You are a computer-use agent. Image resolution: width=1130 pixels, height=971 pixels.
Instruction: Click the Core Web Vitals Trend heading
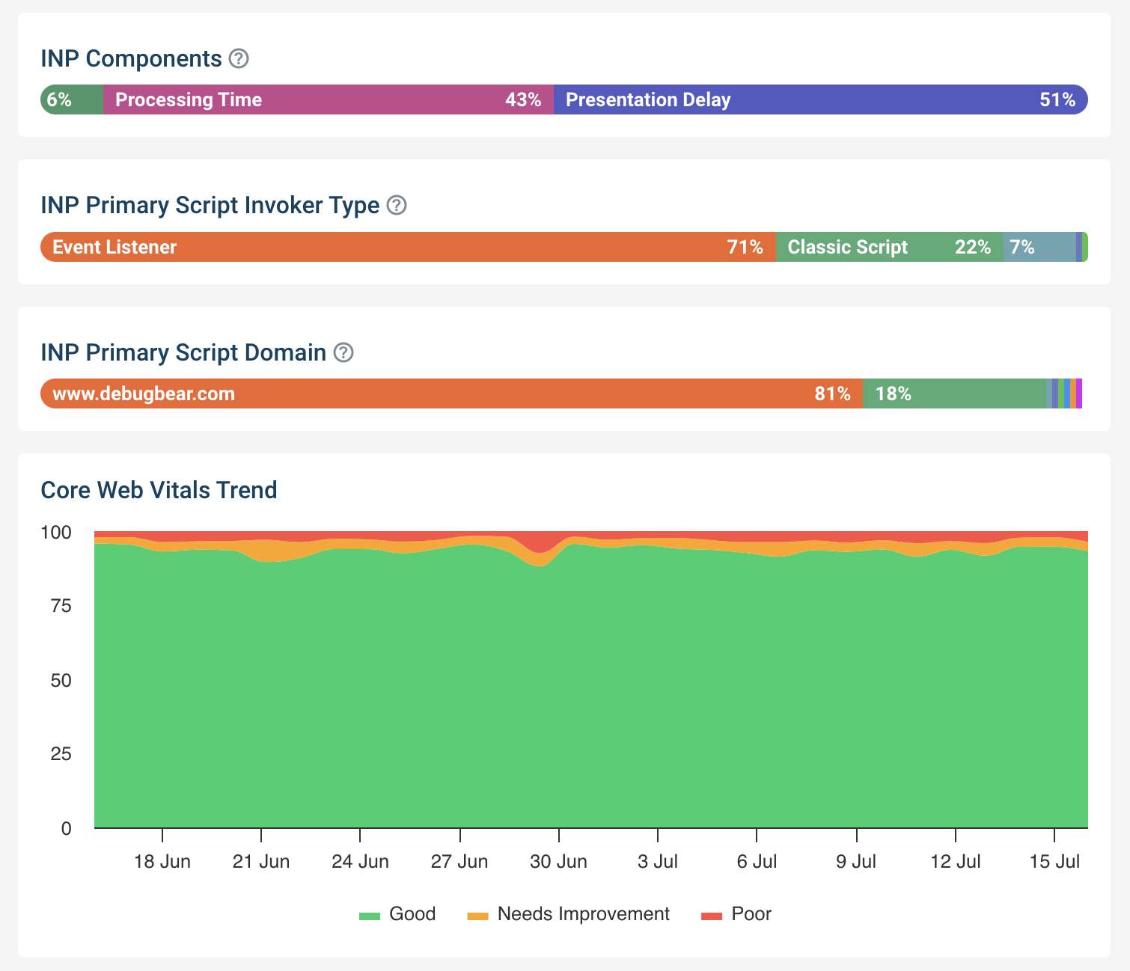(159, 490)
